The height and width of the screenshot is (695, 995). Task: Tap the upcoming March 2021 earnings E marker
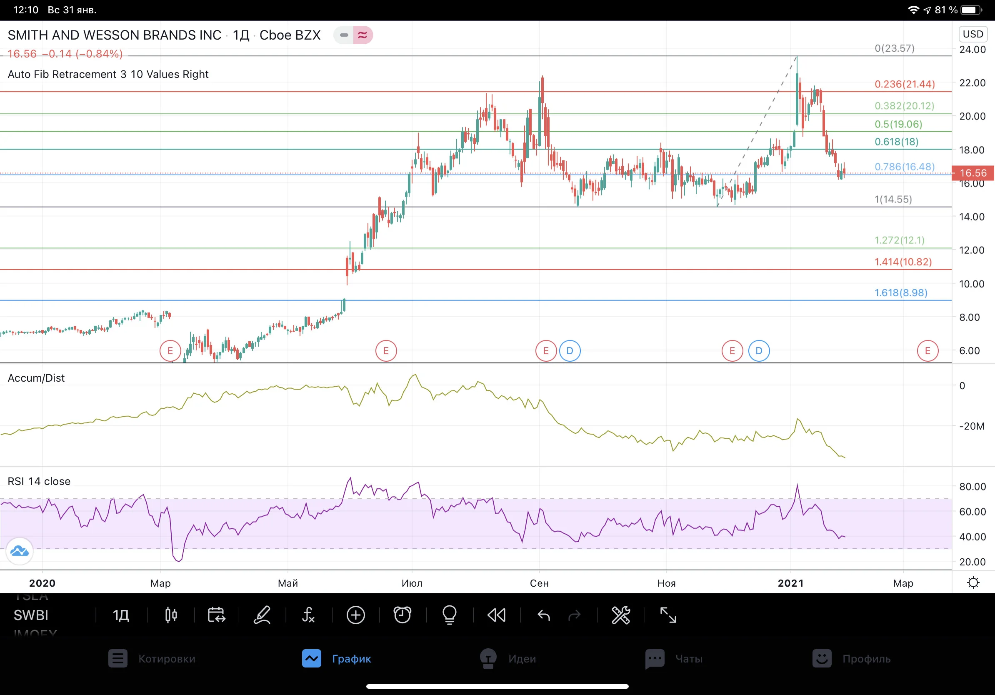927,351
